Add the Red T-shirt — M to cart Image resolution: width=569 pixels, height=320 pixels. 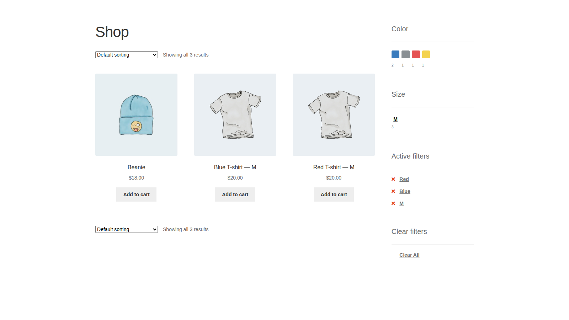[x=334, y=194]
